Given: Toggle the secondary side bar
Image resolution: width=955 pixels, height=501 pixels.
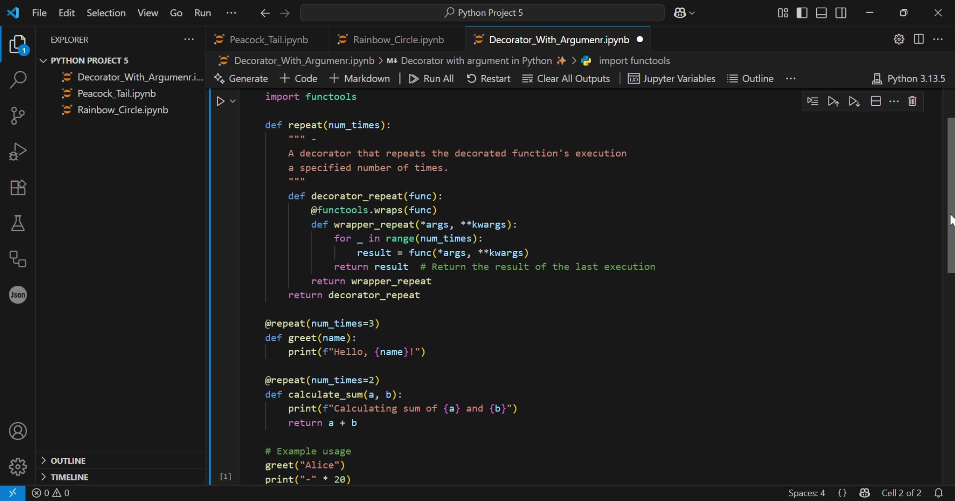Looking at the screenshot, I should [841, 13].
